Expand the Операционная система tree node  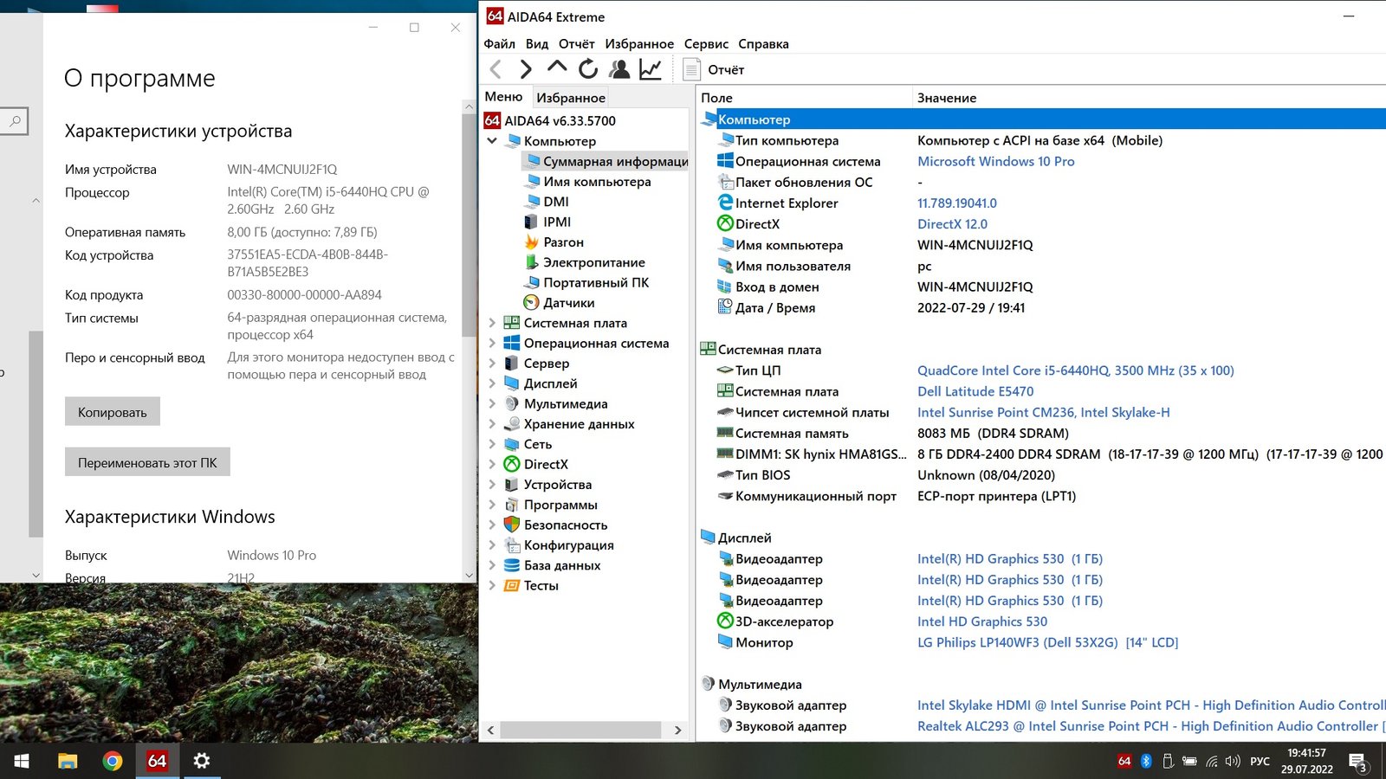pyautogui.click(x=492, y=343)
